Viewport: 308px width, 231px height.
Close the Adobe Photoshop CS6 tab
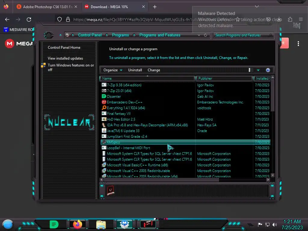[x=76, y=7]
